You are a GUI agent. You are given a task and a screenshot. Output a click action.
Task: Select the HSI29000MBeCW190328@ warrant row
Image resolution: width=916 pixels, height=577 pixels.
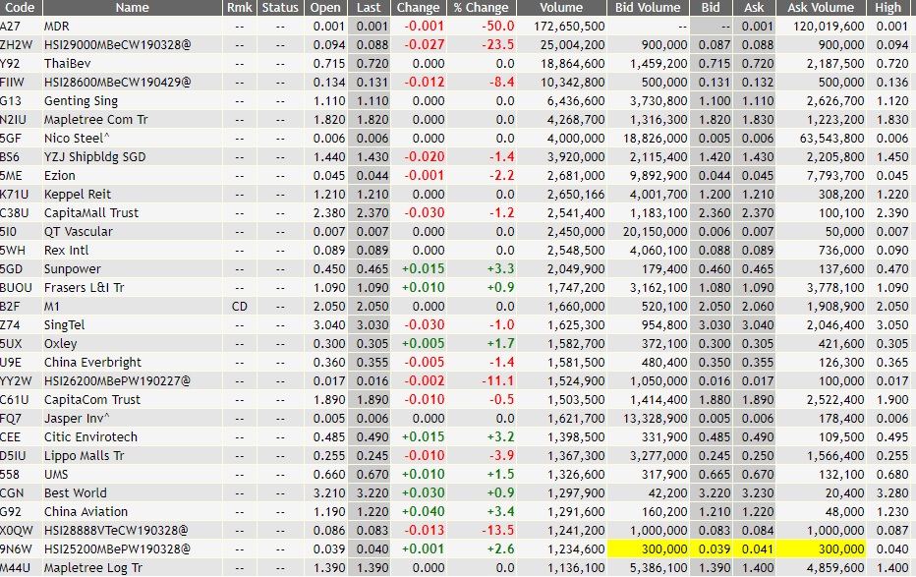tap(458, 45)
